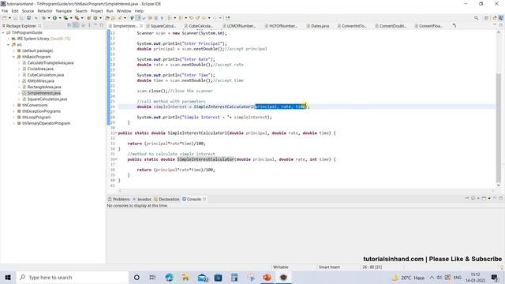Switch to the HCFOfNumber... editor tab

281,26
